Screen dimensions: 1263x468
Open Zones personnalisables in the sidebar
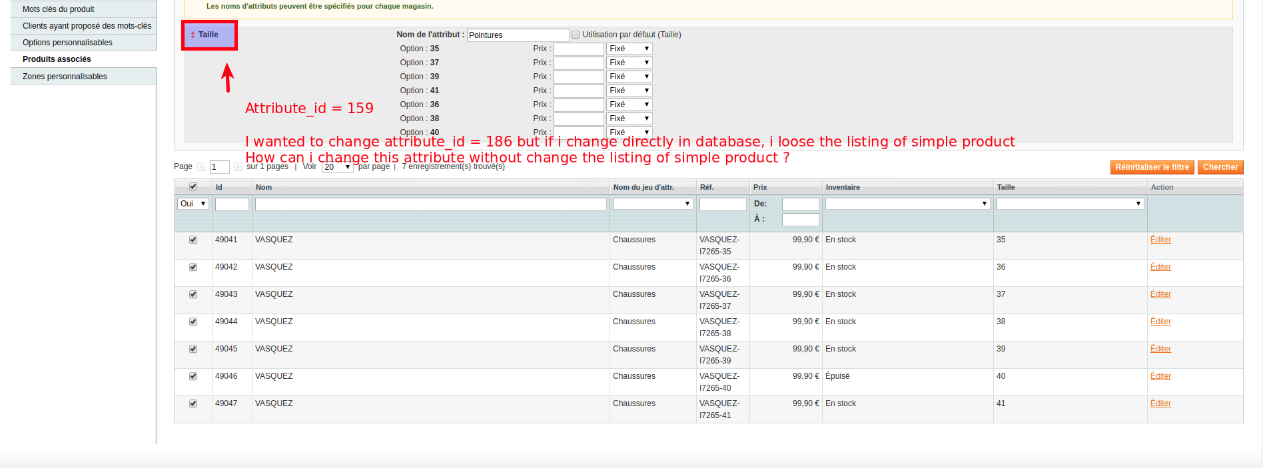[65, 77]
